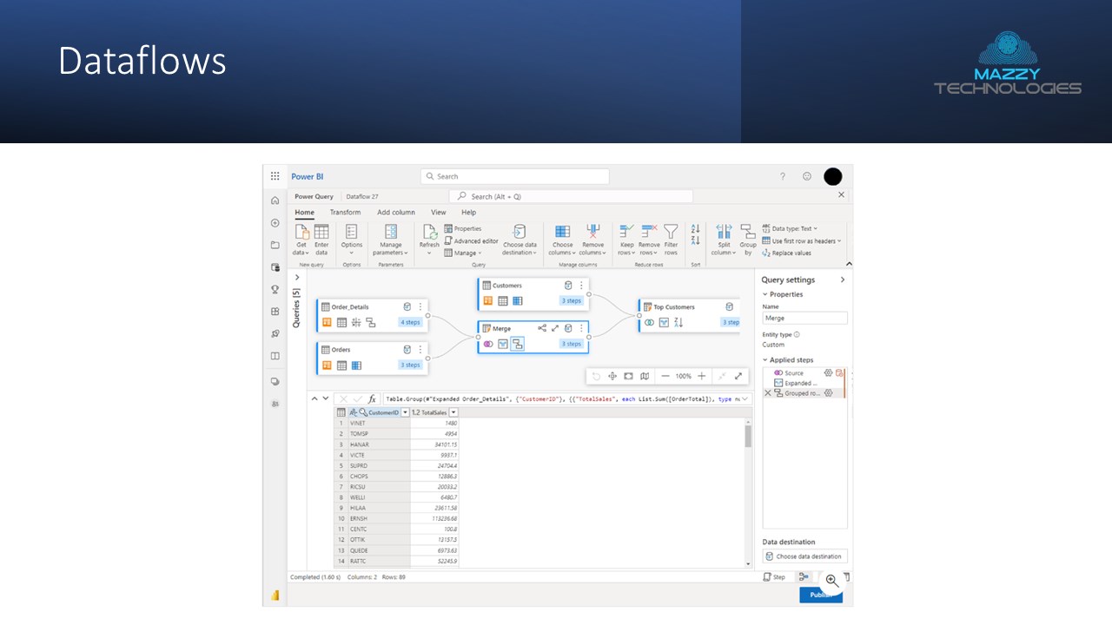Open the Help question mark icon
The image size is (1112, 625).
(x=782, y=176)
